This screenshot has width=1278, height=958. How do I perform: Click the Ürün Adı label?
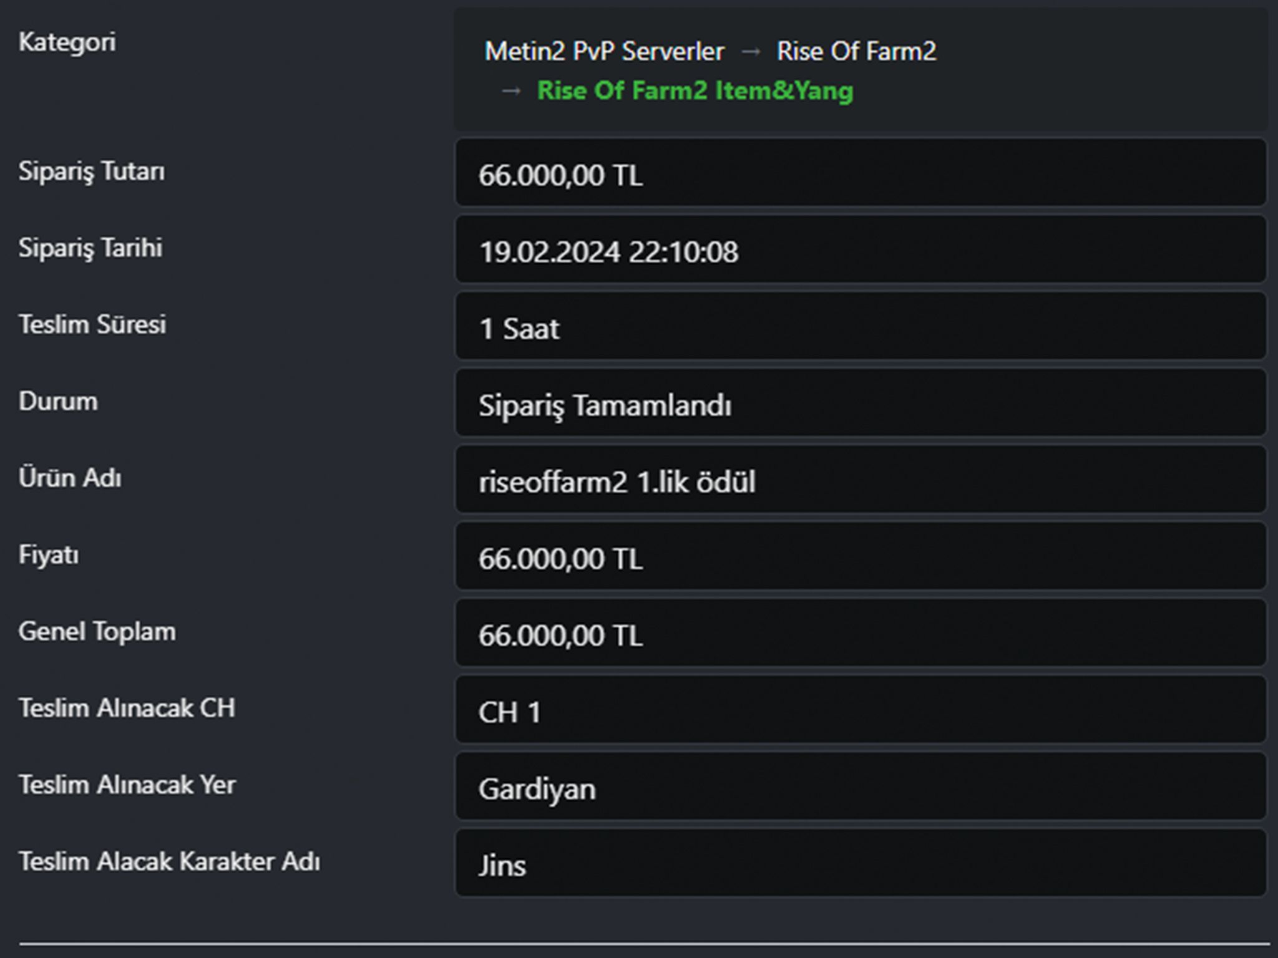70,478
